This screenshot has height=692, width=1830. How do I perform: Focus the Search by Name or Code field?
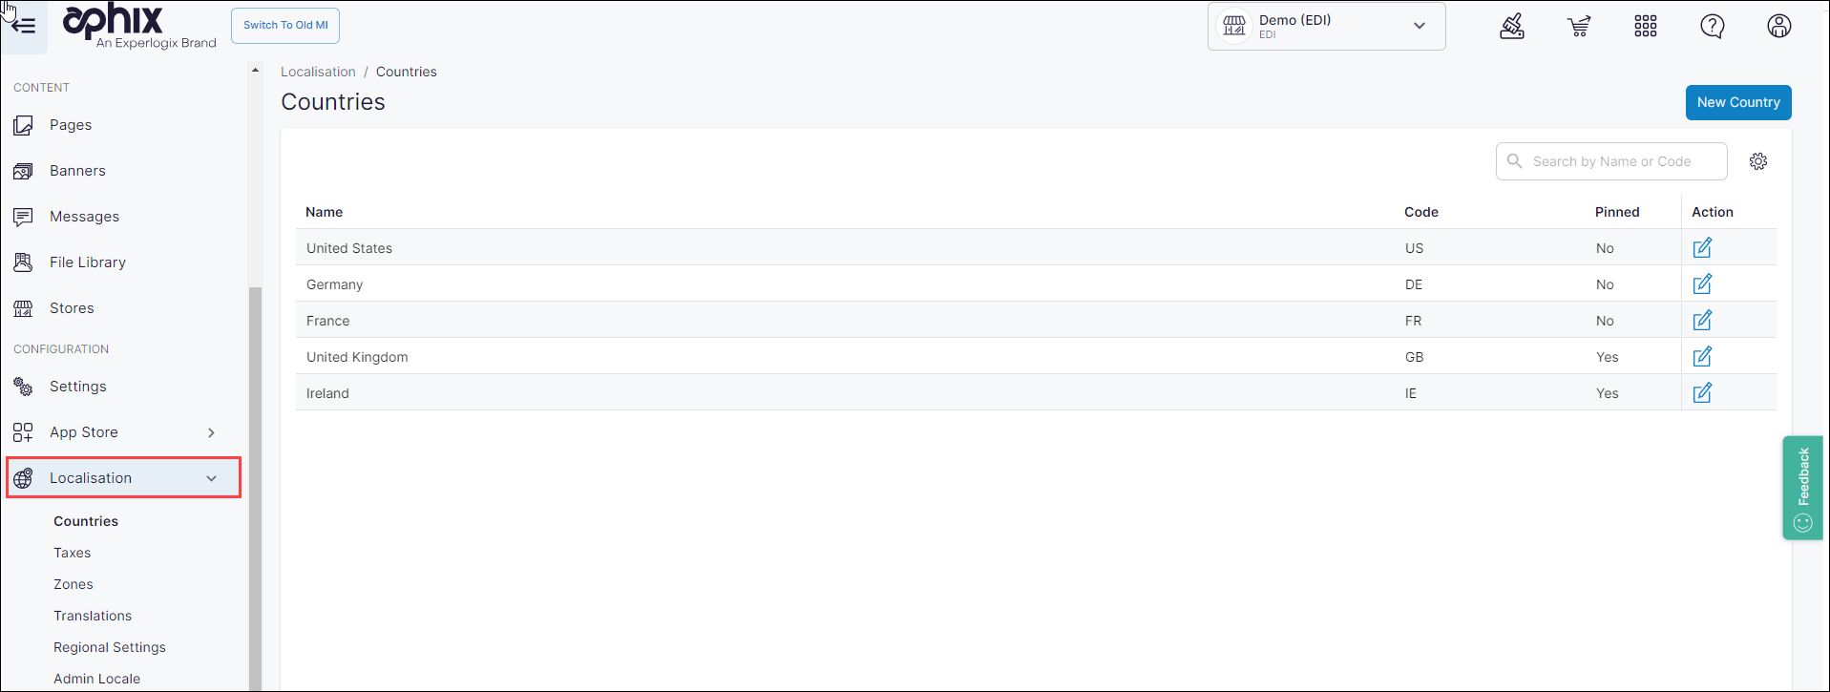point(1623,161)
